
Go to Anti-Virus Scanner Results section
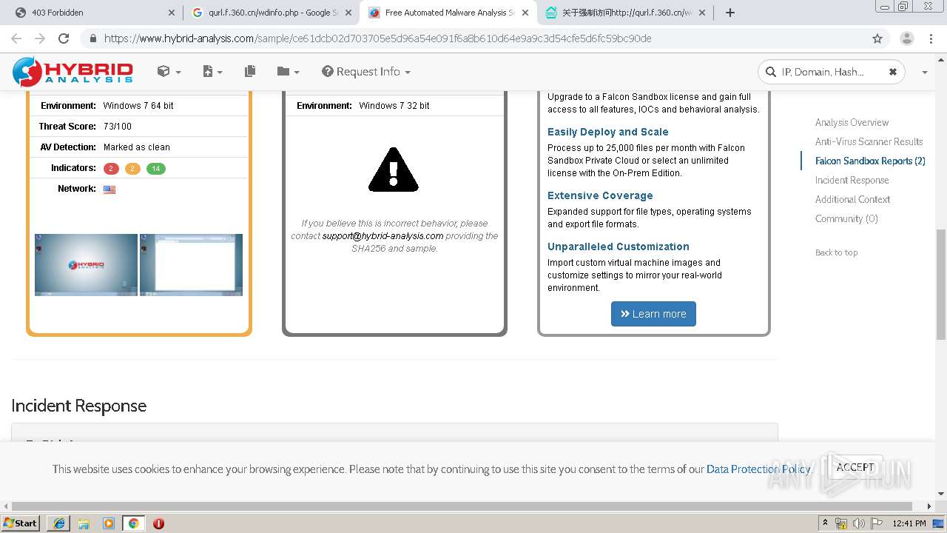point(869,141)
